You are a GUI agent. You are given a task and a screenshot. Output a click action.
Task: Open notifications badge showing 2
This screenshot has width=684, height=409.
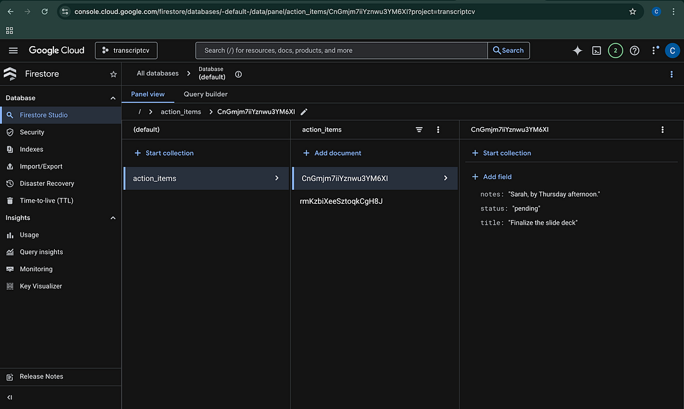615,51
